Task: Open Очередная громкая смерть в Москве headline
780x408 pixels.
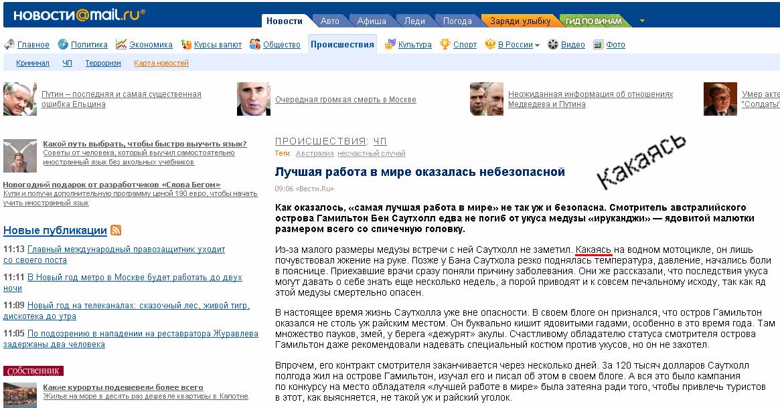Action: tap(345, 100)
